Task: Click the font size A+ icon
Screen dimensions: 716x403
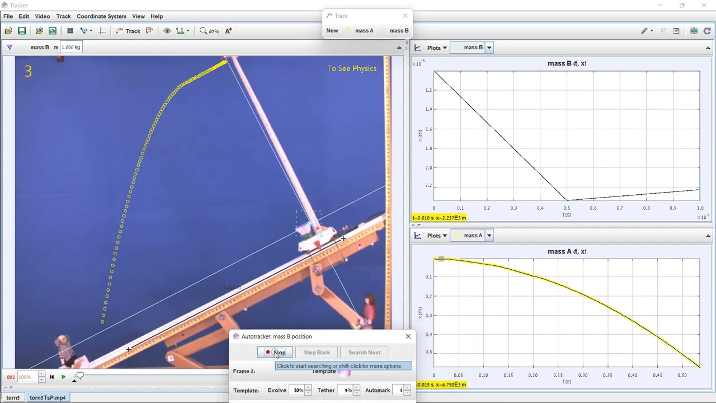Action: [229, 31]
